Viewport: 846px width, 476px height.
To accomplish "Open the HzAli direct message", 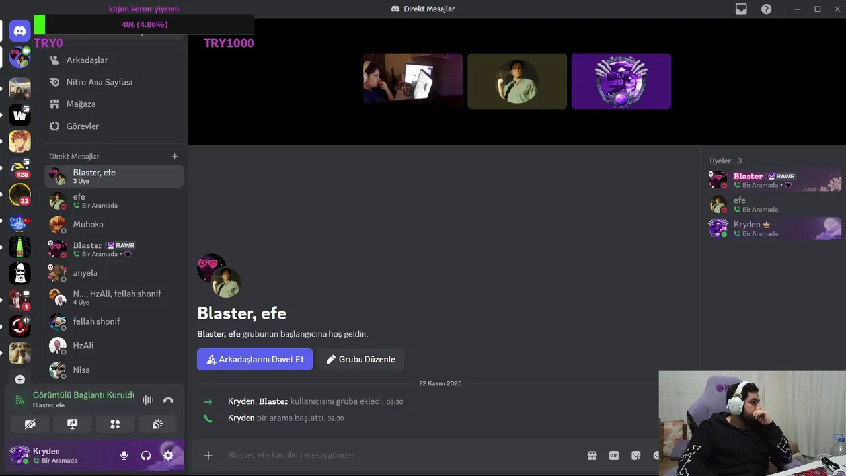I will point(114,346).
